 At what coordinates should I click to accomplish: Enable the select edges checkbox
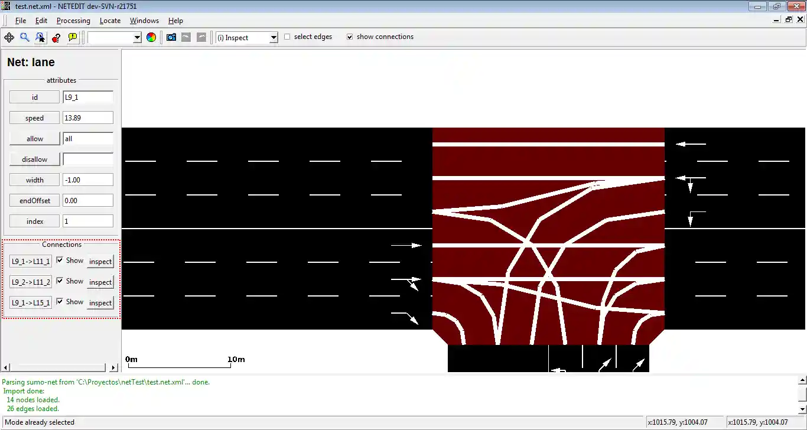[288, 37]
